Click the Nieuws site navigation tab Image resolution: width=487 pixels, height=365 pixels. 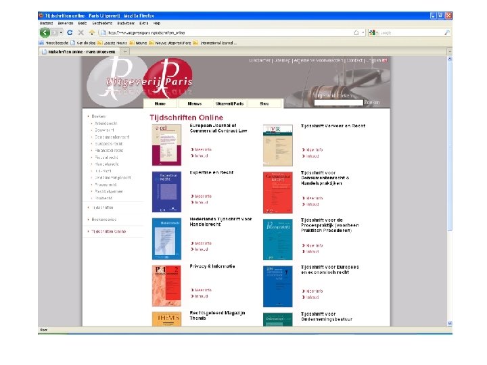195,103
